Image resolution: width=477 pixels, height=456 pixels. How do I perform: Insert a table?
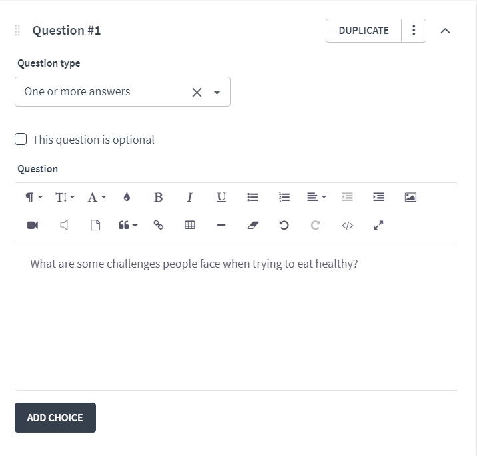(x=190, y=225)
